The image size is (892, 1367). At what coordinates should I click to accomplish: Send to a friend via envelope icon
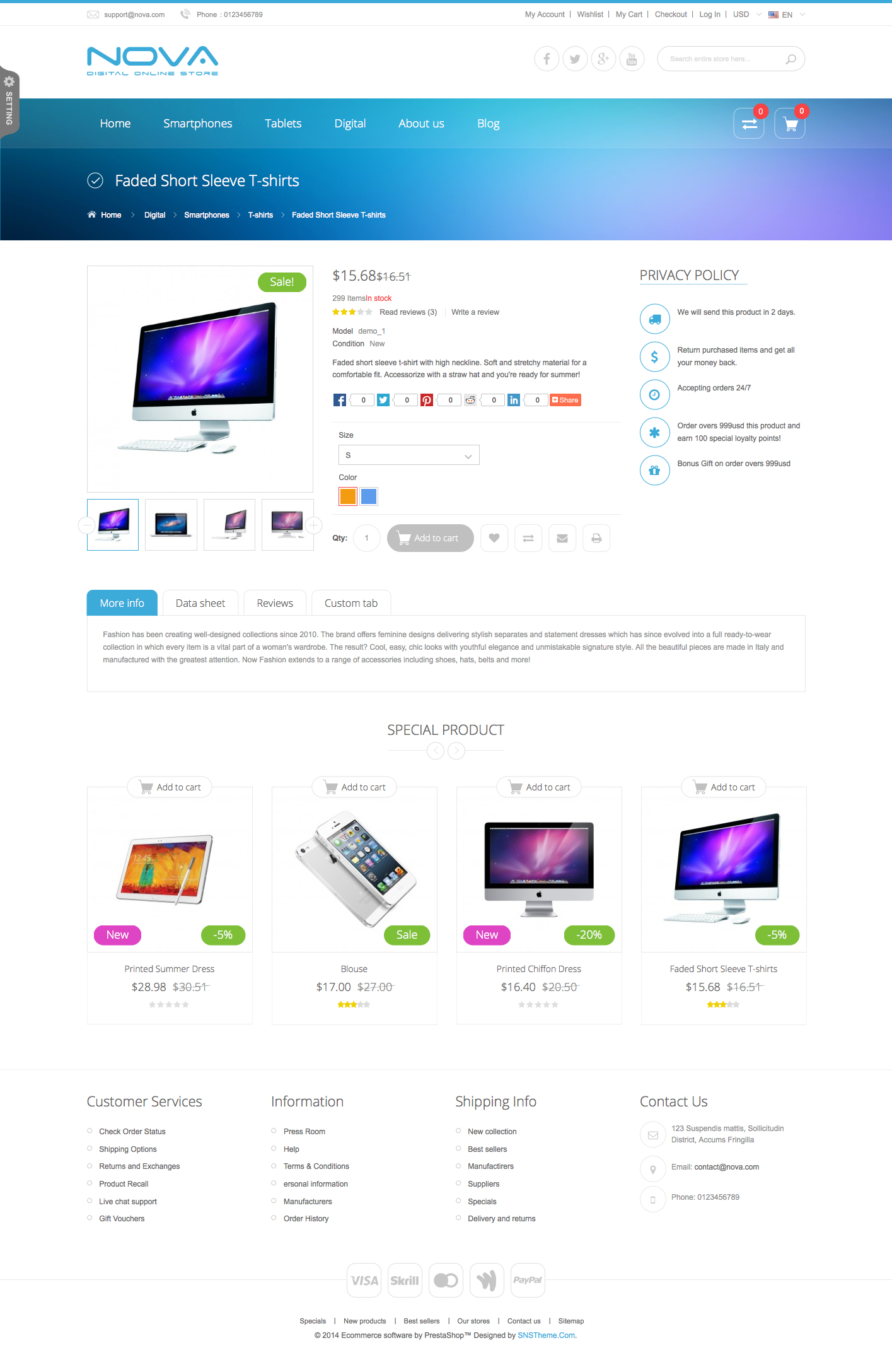[x=562, y=538]
